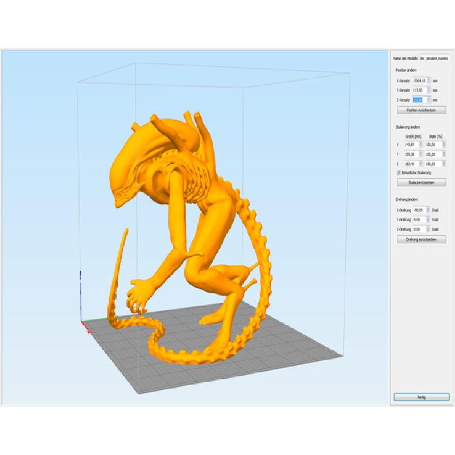
Task: Click the Z-Drehung rotation field
Action: click(419, 229)
